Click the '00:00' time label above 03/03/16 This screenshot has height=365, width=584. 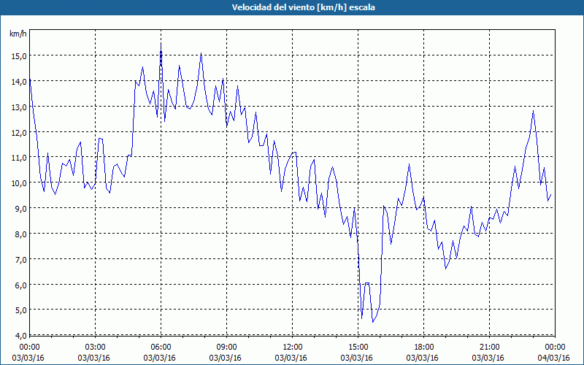pyautogui.click(x=29, y=347)
